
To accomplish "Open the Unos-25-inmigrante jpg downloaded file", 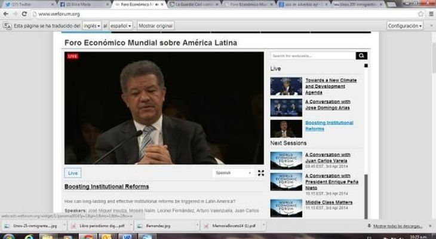I will coord(33,226).
